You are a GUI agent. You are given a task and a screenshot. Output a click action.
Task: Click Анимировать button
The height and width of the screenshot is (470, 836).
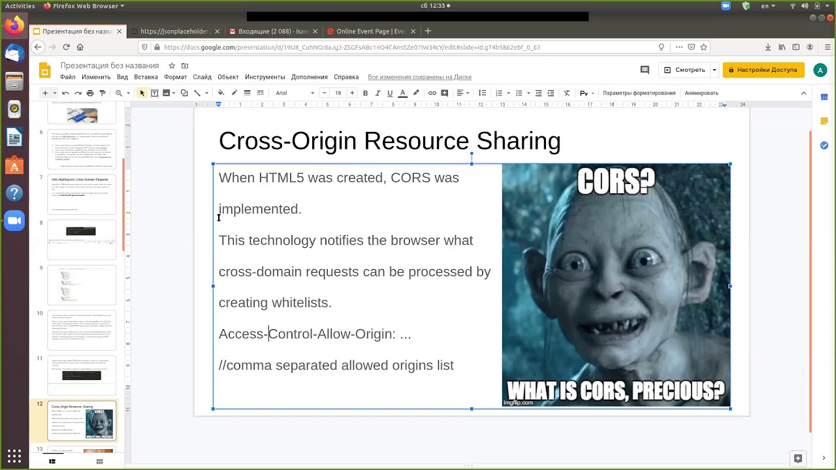click(701, 93)
